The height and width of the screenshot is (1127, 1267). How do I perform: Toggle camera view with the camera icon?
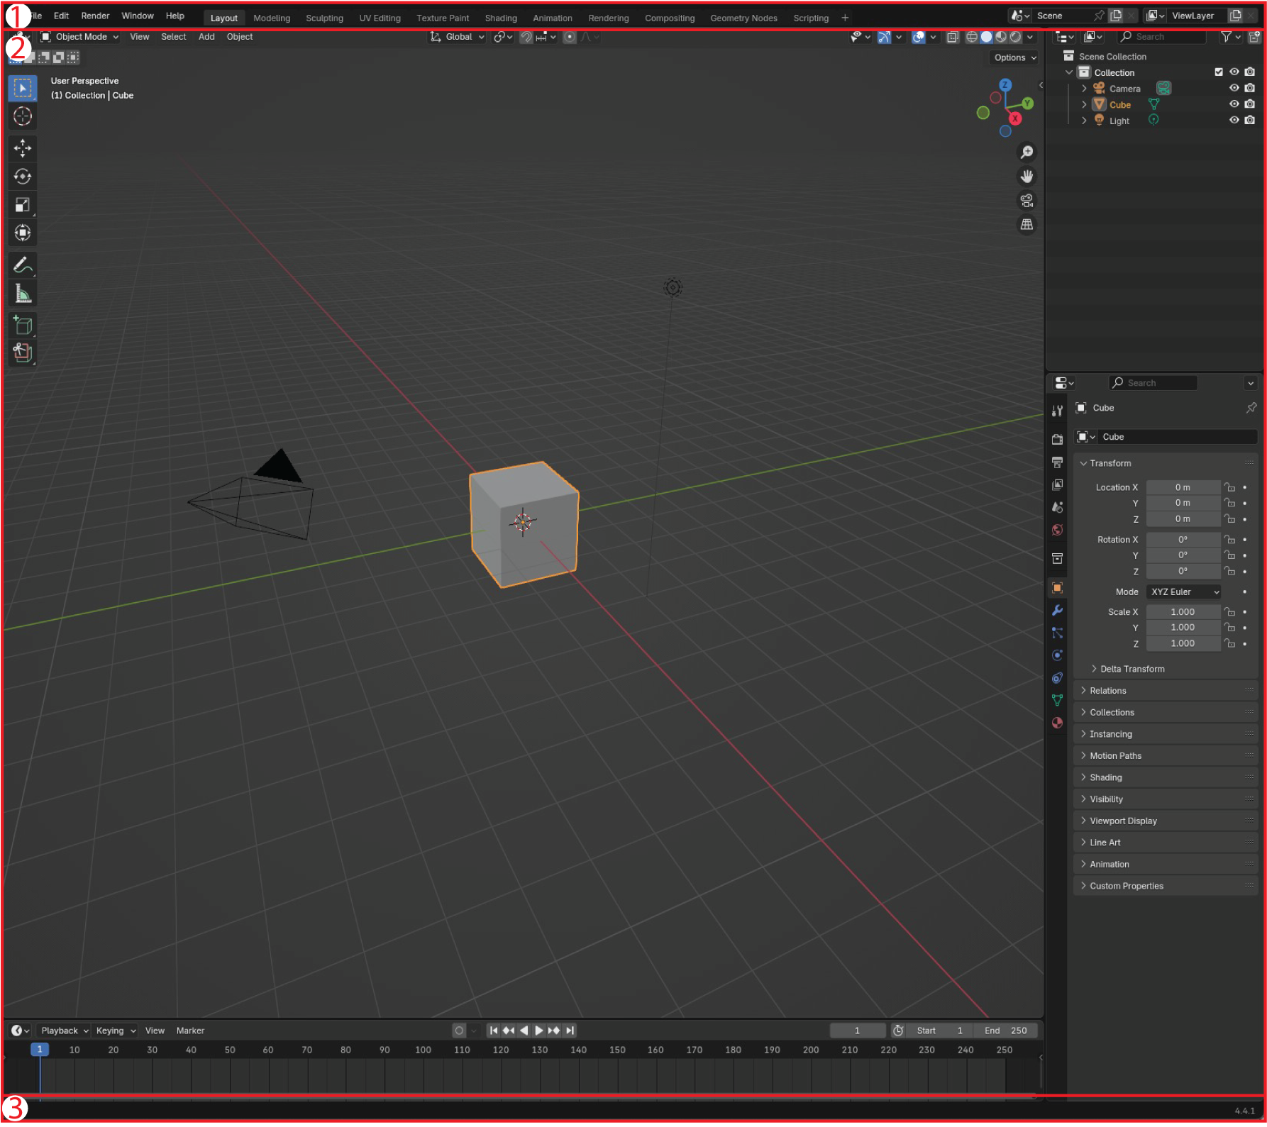[x=1027, y=201]
